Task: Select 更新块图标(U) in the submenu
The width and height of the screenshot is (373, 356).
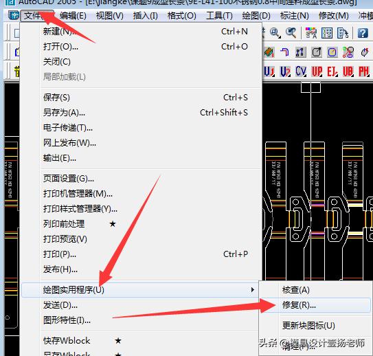Action: point(315,325)
